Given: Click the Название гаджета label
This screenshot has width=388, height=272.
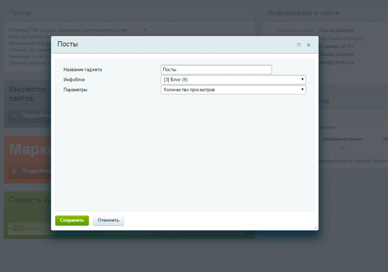Looking at the screenshot, I should 83,70.
